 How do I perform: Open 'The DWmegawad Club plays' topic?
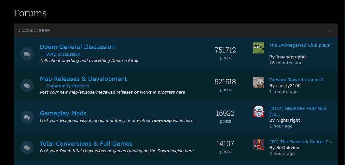coord(300,48)
